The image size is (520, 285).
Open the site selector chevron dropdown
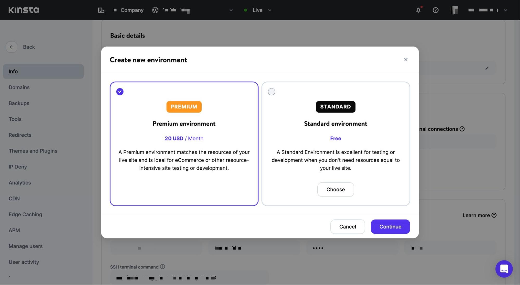point(231,10)
